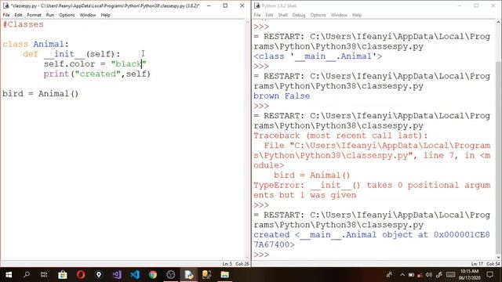Open Shell menu in Python Shell window
502x282 pixels.
[x=282, y=15]
